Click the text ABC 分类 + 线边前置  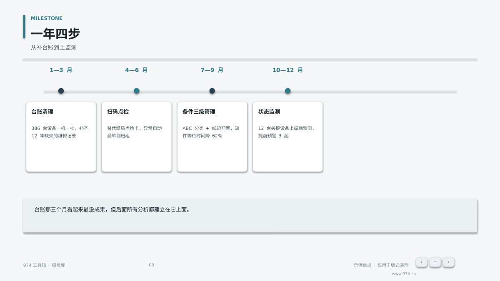pos(207,128)
